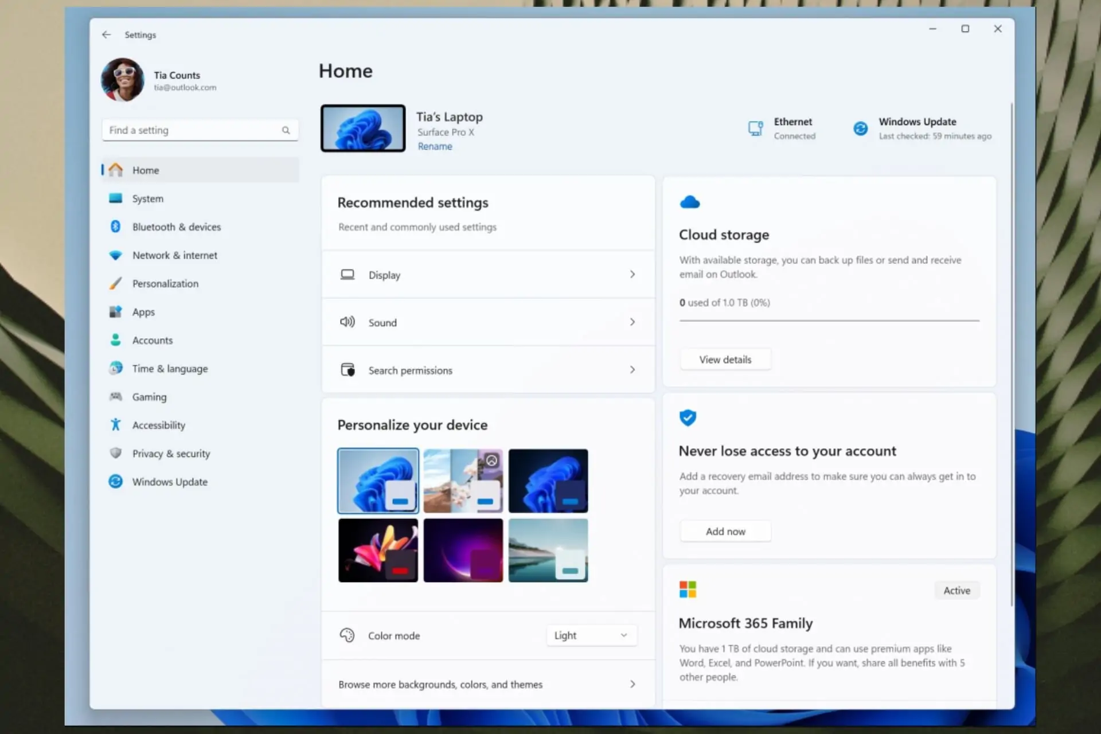This screenshot has height=734, width=1101.
Task: Click Find a setting search field
Action: 200,130
